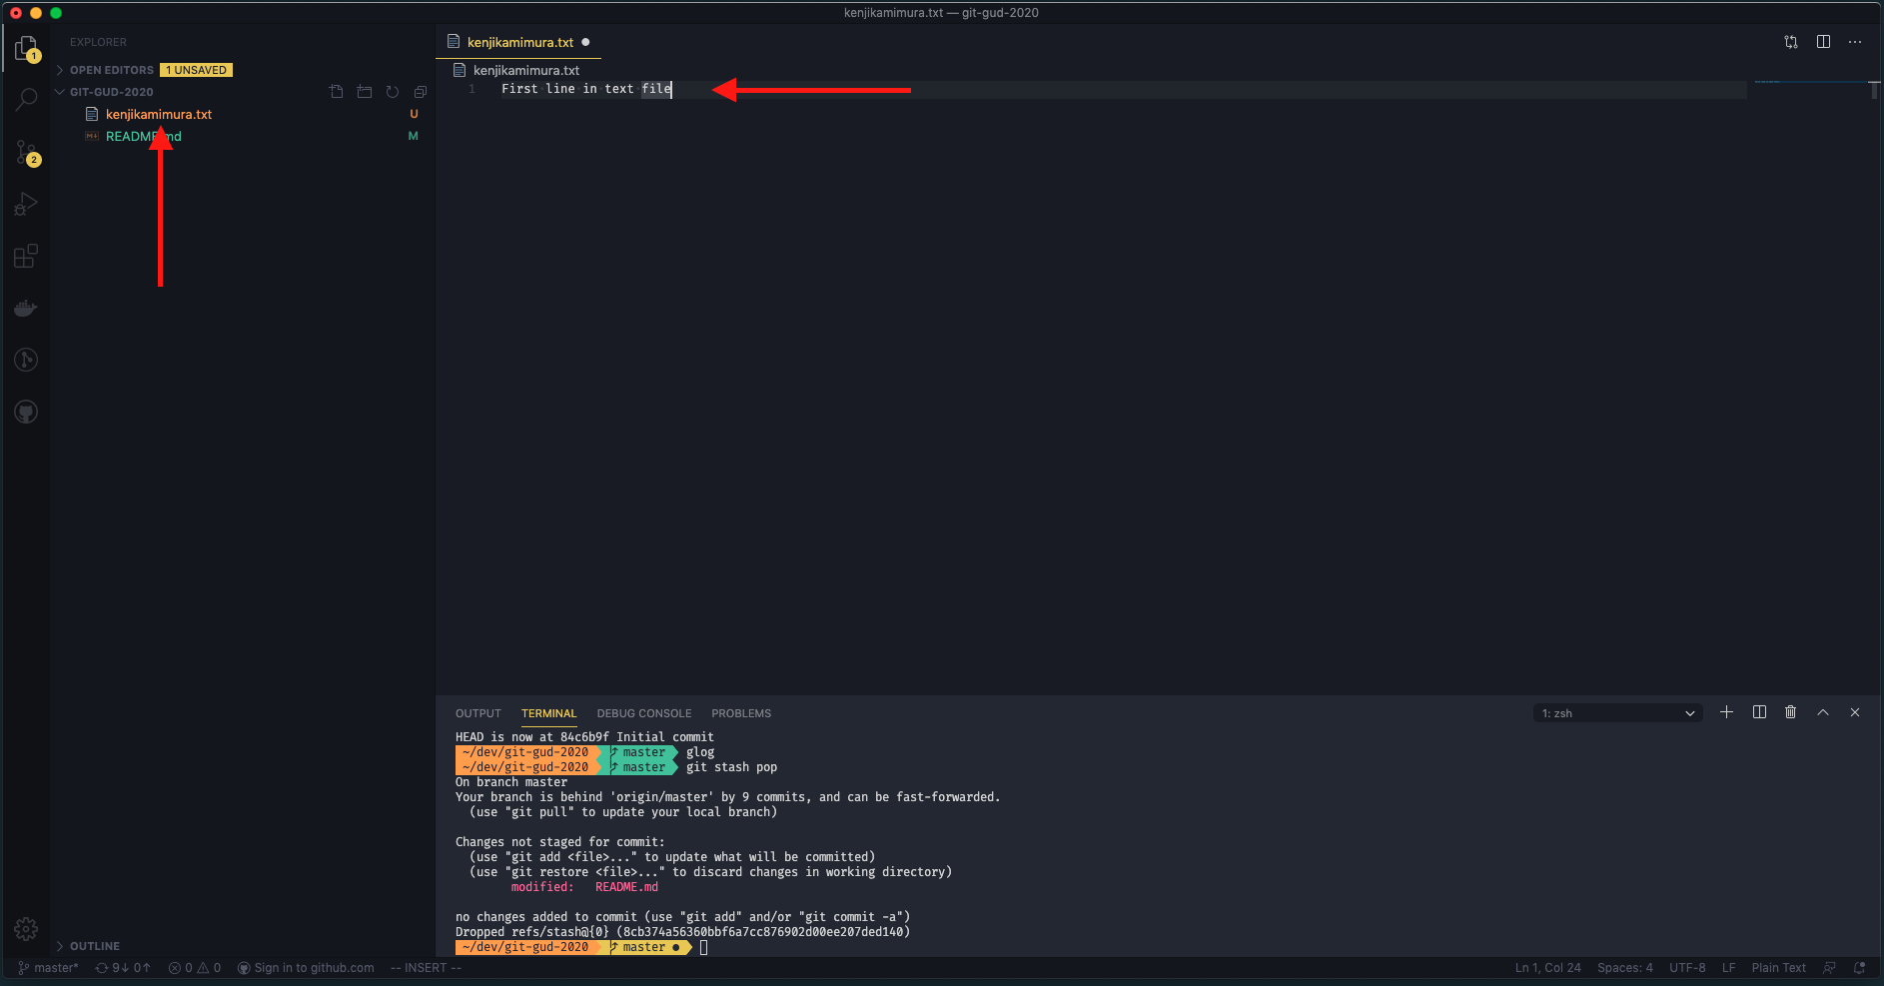Create a new folder in GIT-GUD-2020
Viewport: 1884px width, 986px height.
[365, 92]
